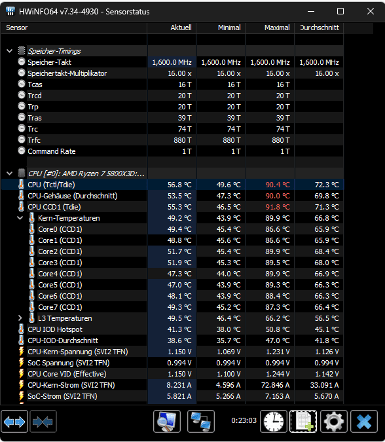Close sensors with the blue X button
The image size is (385, 442).
point(364,422)
